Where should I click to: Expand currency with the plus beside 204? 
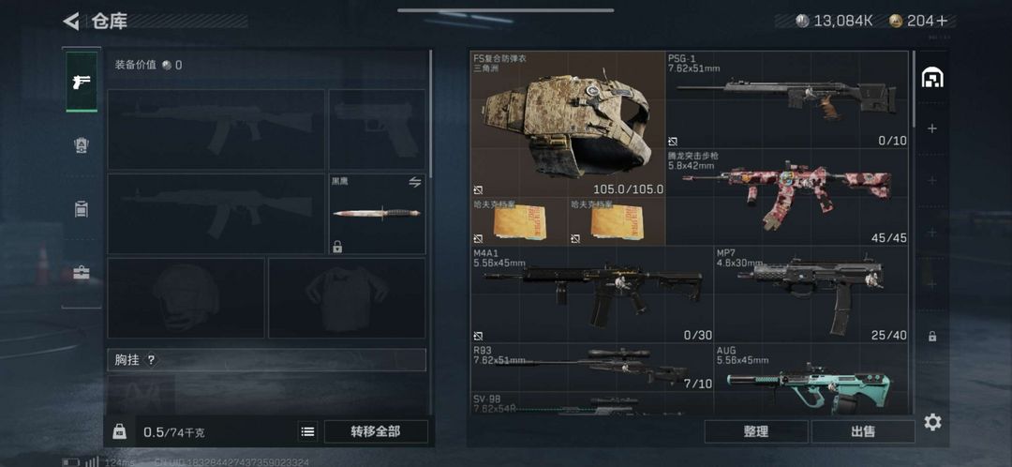tap(943, 21)
